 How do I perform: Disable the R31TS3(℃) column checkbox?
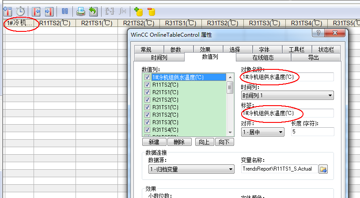tap(147, 122)
